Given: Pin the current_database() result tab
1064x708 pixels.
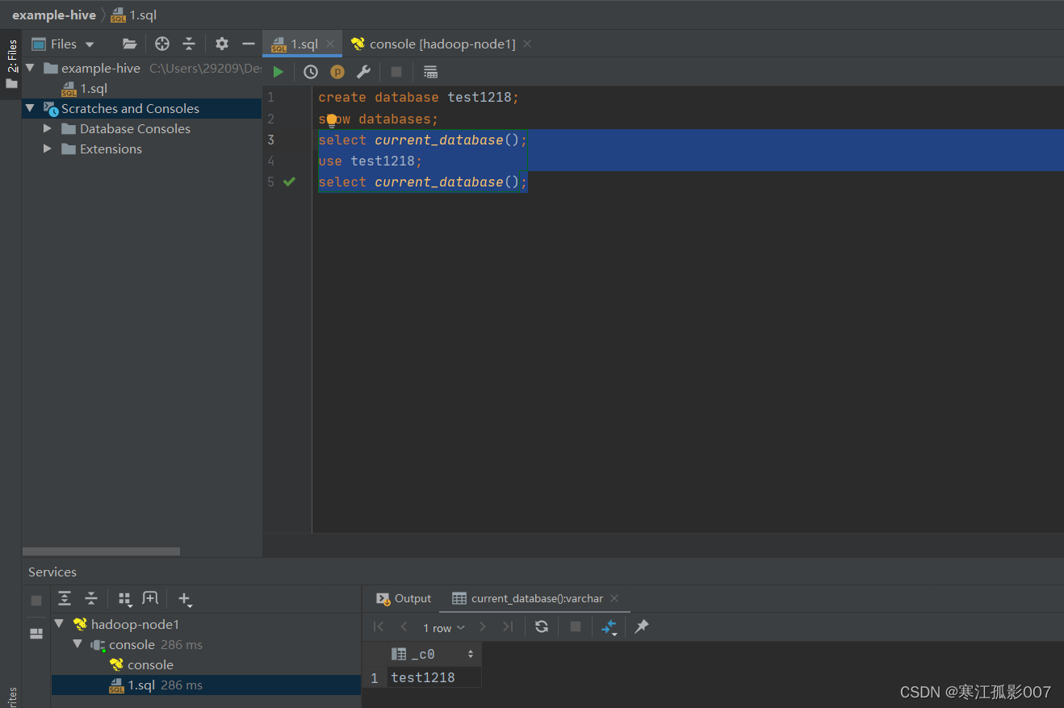Looking at the screenshot, I should click(642, 626).
